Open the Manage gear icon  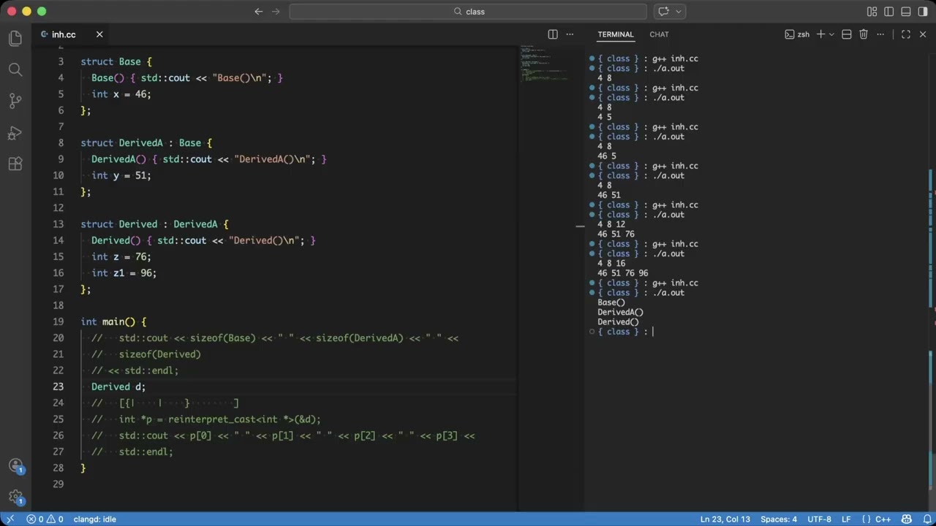pyautogui.click(x=15, y=498)
